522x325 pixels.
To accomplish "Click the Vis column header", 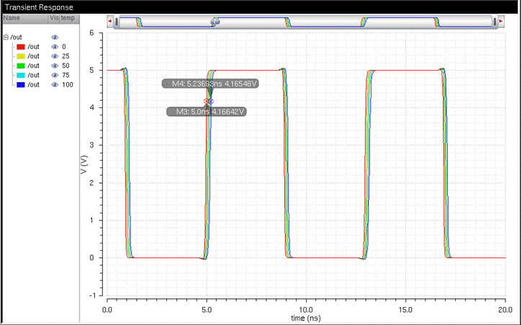I will coord(54,18).
